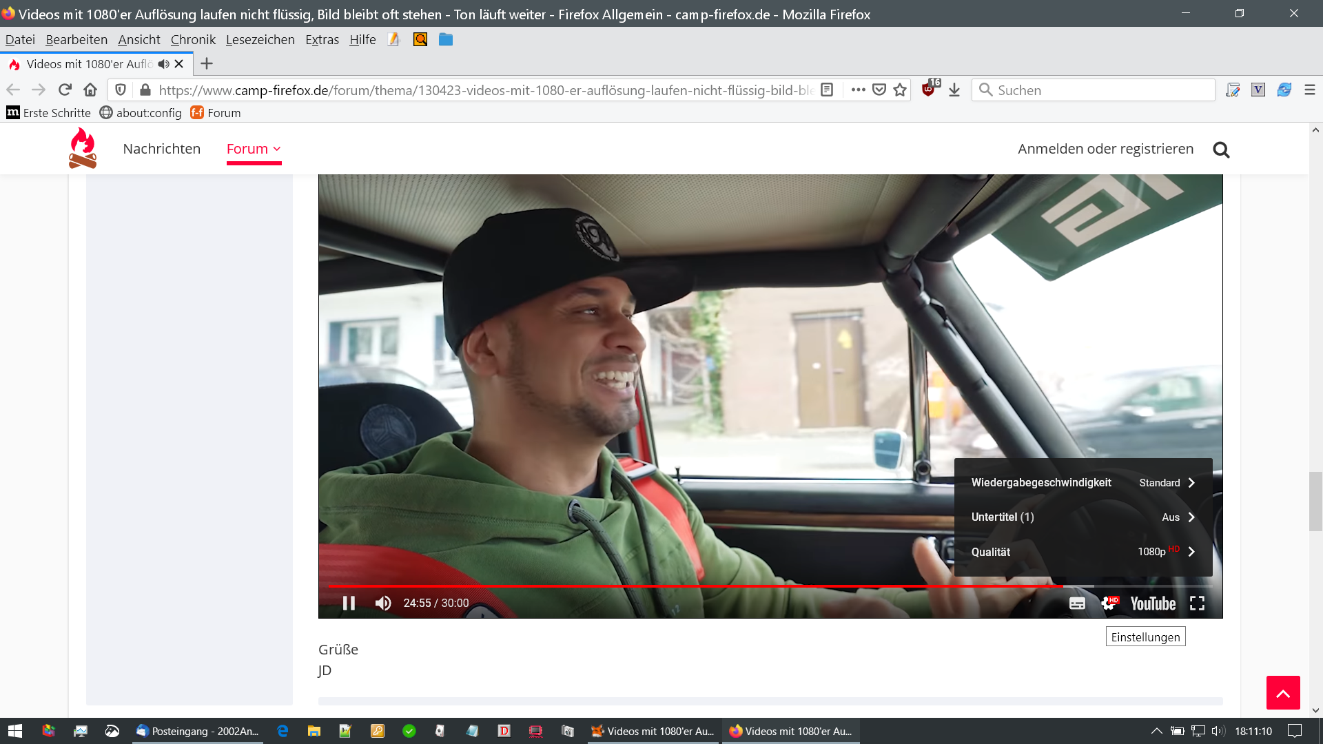Click Anmelden oder registrieren link

(x=1105, y=149)
